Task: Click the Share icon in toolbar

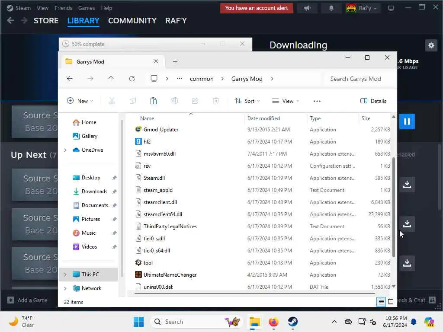Action: (x=195, y=101)
